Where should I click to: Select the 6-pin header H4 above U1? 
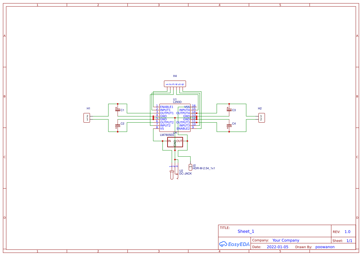click(x=174, y=83)
